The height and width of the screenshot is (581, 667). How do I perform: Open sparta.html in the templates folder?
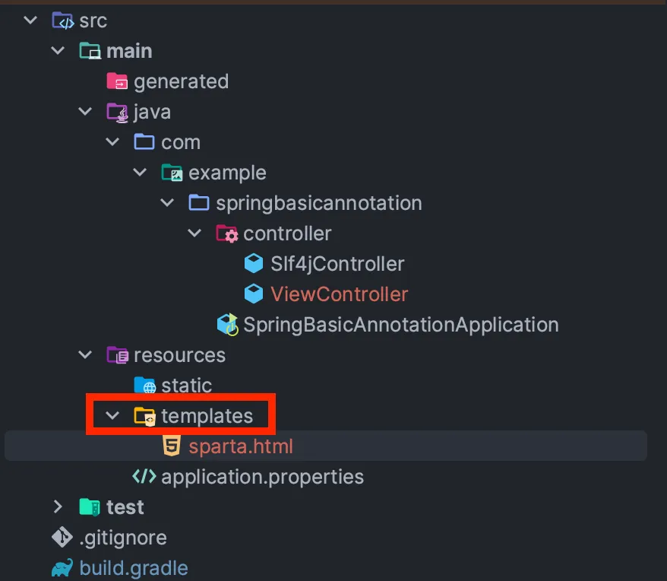pos(241,446)
